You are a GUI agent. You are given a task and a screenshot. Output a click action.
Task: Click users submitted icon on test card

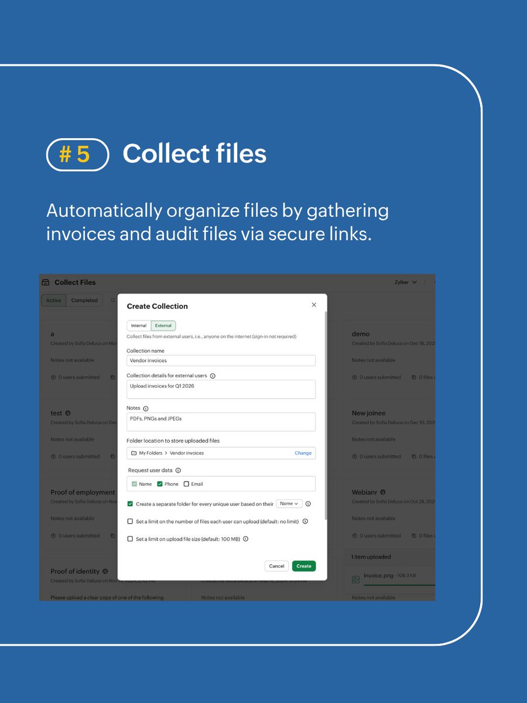[53, 457]
